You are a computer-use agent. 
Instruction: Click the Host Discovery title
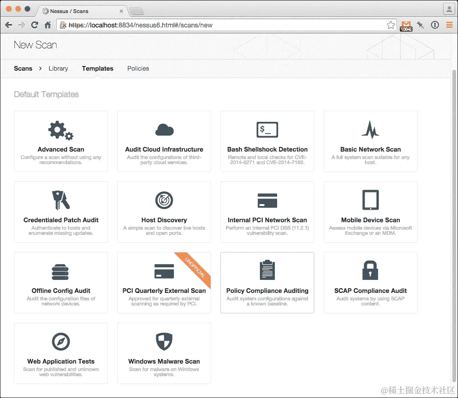164,220
